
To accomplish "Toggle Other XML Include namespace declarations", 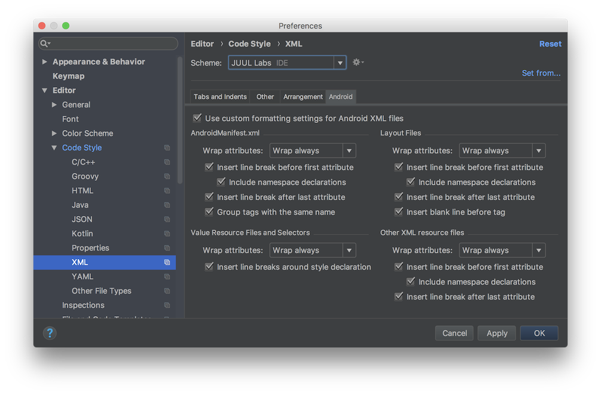I will point(411,282).
